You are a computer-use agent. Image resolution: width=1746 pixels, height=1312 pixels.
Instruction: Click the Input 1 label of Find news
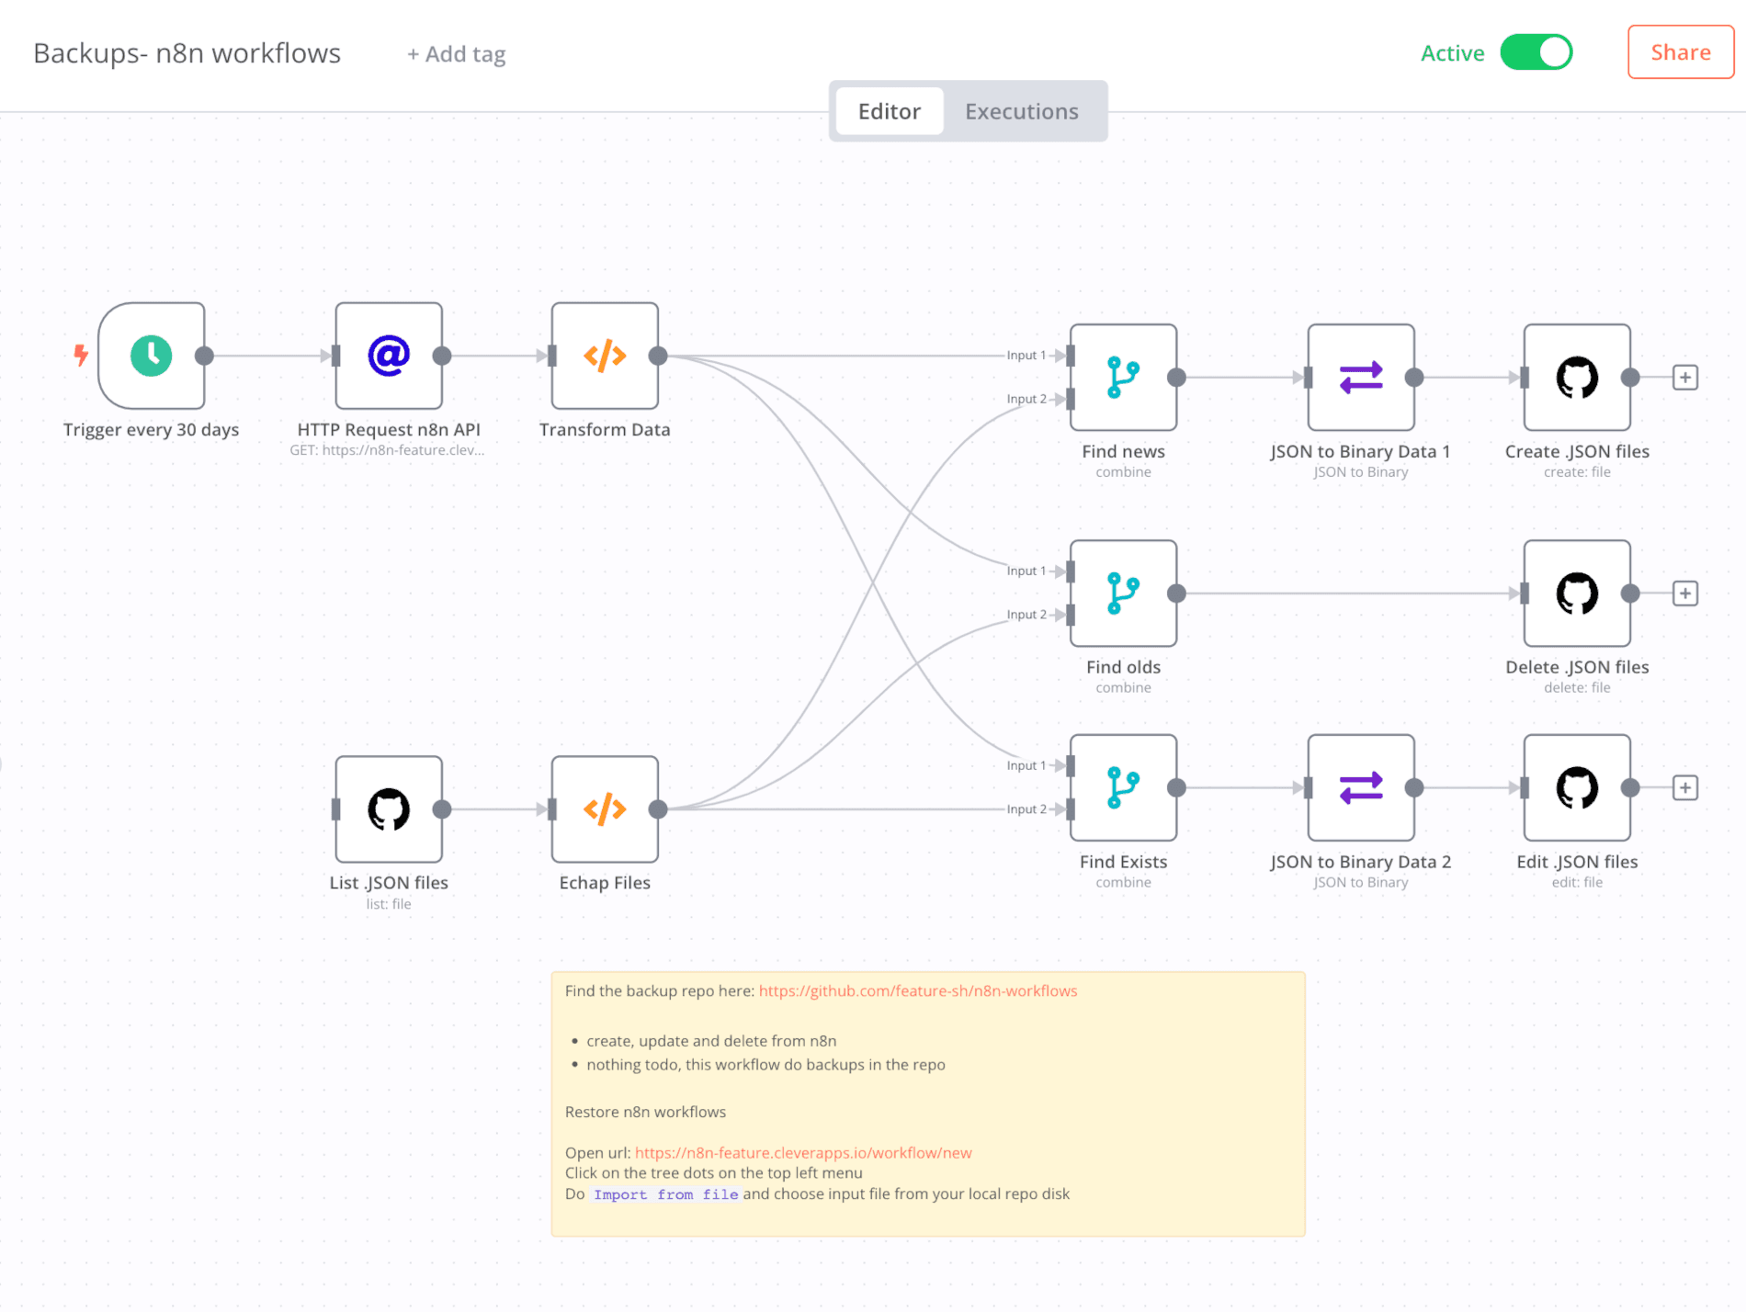point(1026,355)
